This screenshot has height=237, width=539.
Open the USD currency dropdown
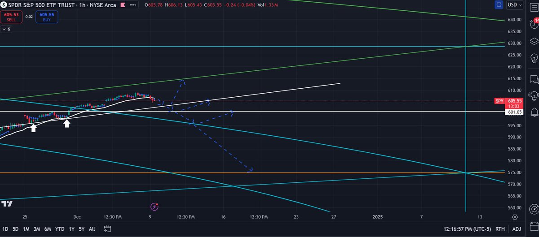514,5
